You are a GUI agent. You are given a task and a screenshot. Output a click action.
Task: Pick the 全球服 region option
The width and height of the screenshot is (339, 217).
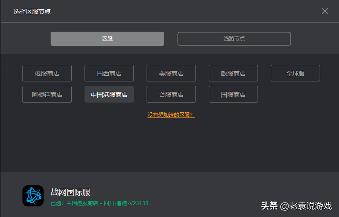click(x=295, y=74)
